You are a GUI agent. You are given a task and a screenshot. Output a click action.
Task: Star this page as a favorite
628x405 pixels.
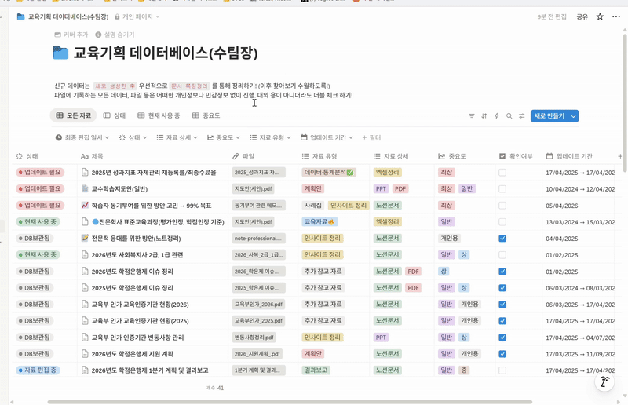click(600, 16)
